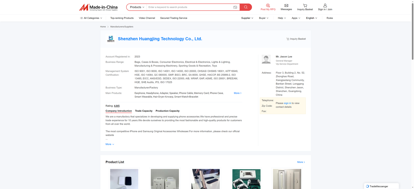Open Inquiry Basket cart in header

(305, 5)
